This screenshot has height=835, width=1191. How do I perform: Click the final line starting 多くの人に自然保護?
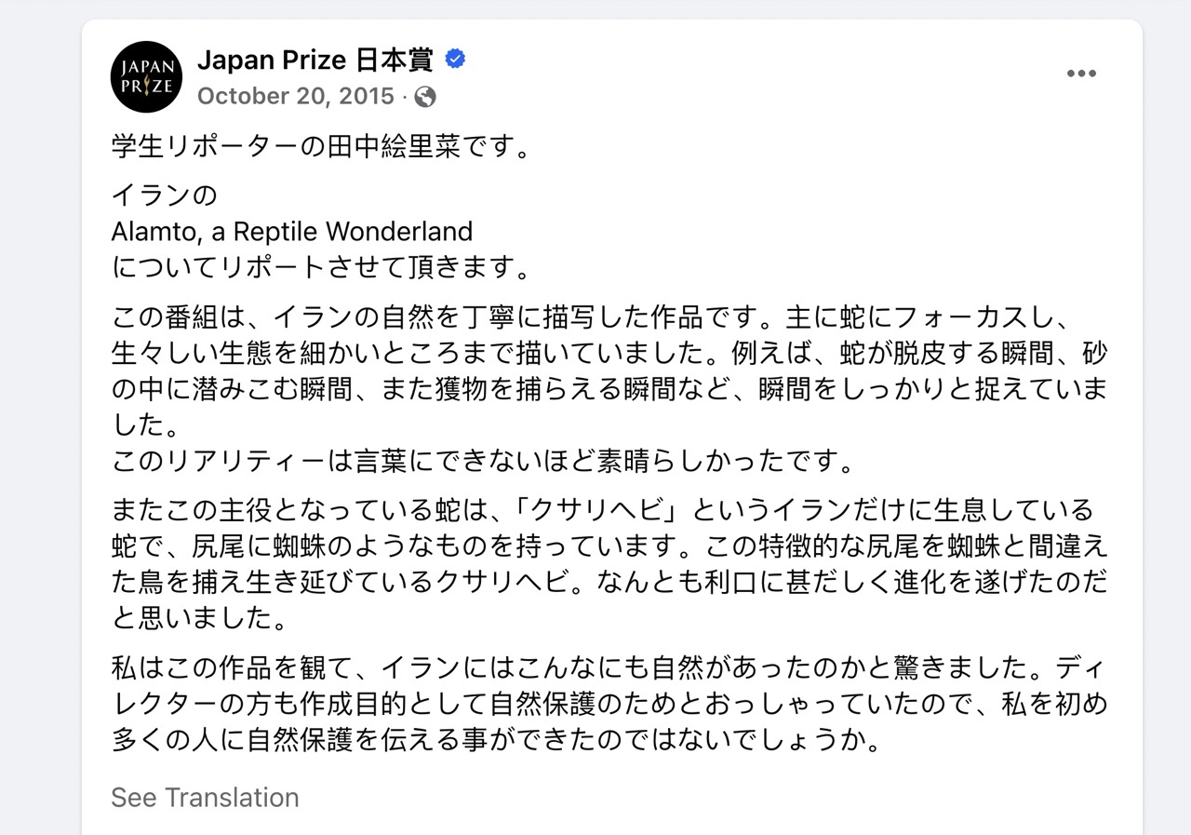pyautogui.click(x=496, y=741)
